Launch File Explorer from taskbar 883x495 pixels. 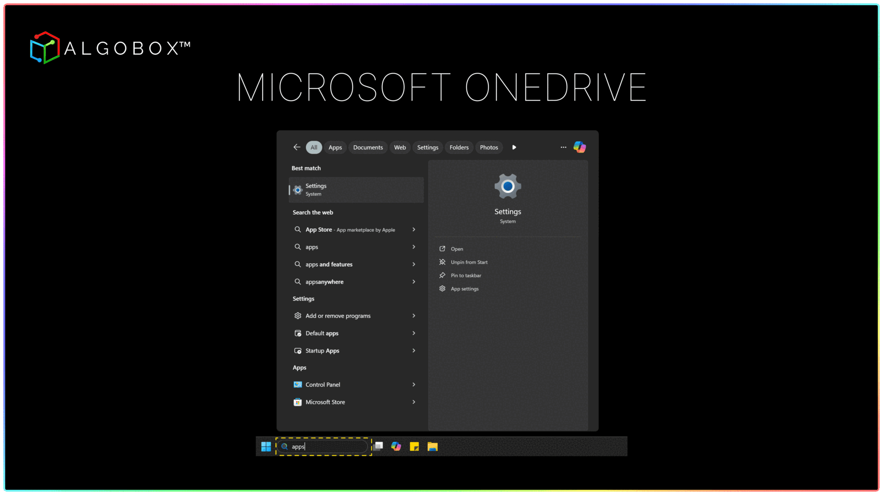(x=432, y=446)
